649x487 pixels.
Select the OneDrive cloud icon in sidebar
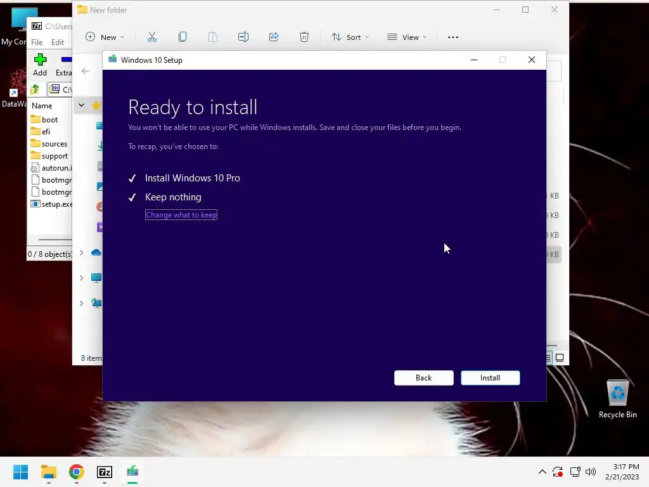(x=96, y=252)
